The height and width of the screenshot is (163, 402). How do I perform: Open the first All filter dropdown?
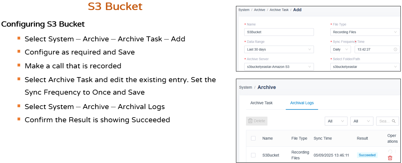tap(336, 121)
